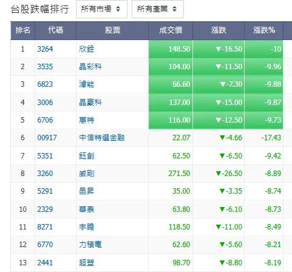Open 華泰 stock page

[87, 209]
